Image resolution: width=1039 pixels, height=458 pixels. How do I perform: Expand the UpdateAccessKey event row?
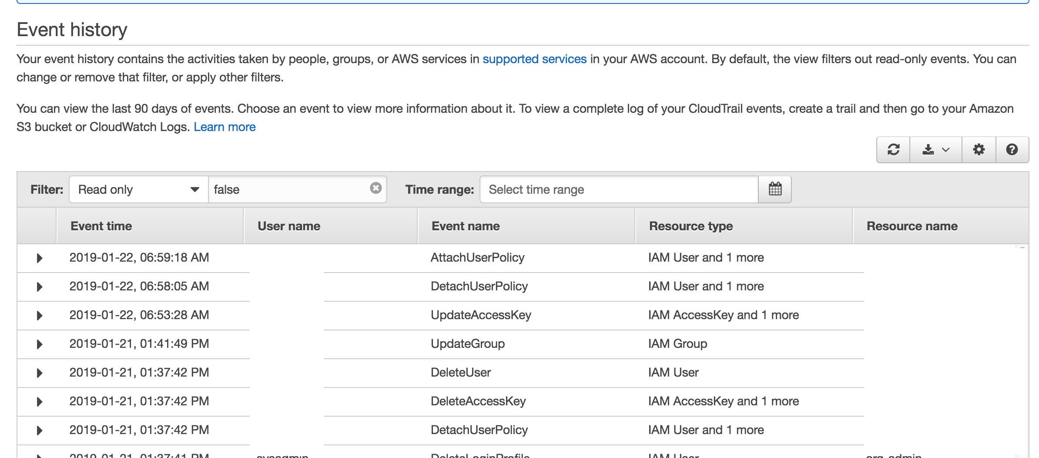(x=40, y=316)
